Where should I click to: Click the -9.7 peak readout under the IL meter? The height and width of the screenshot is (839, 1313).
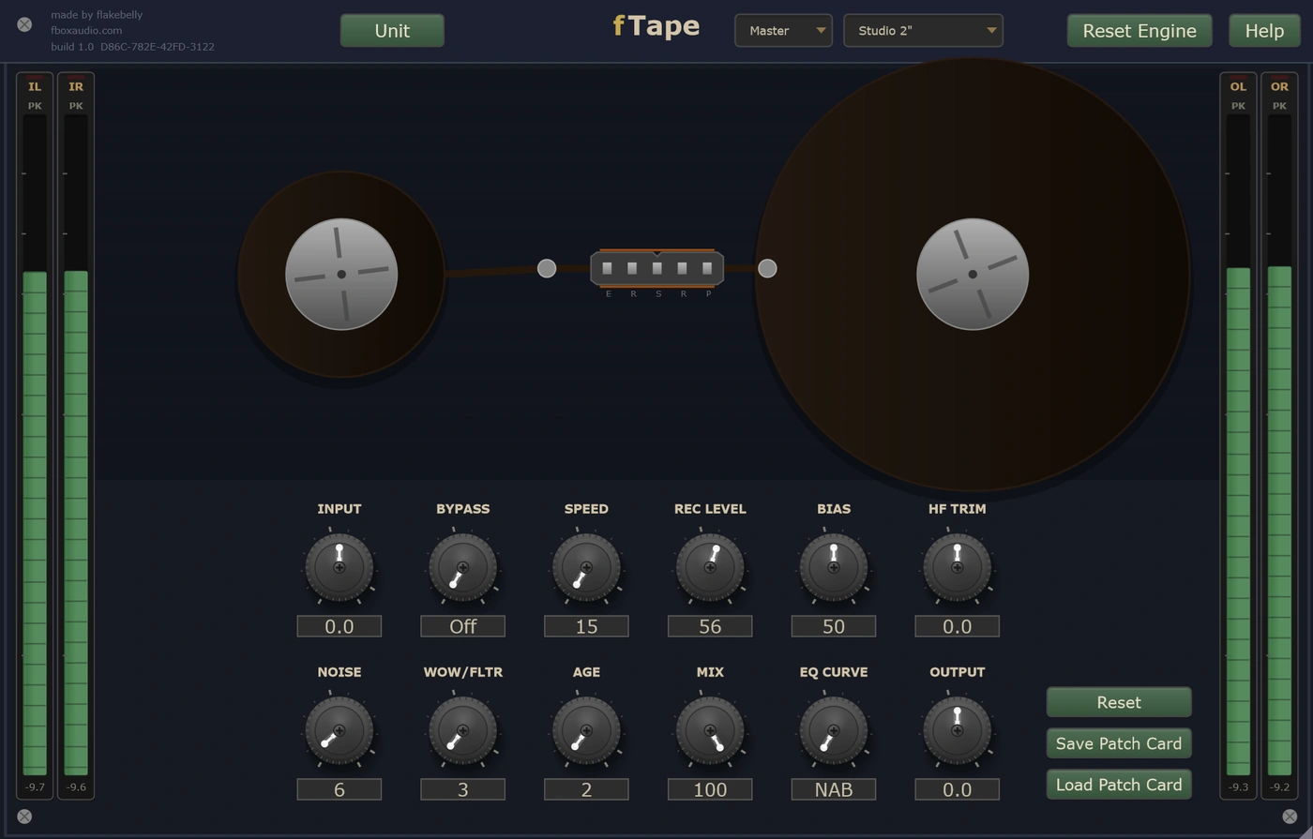click(35, 787)
